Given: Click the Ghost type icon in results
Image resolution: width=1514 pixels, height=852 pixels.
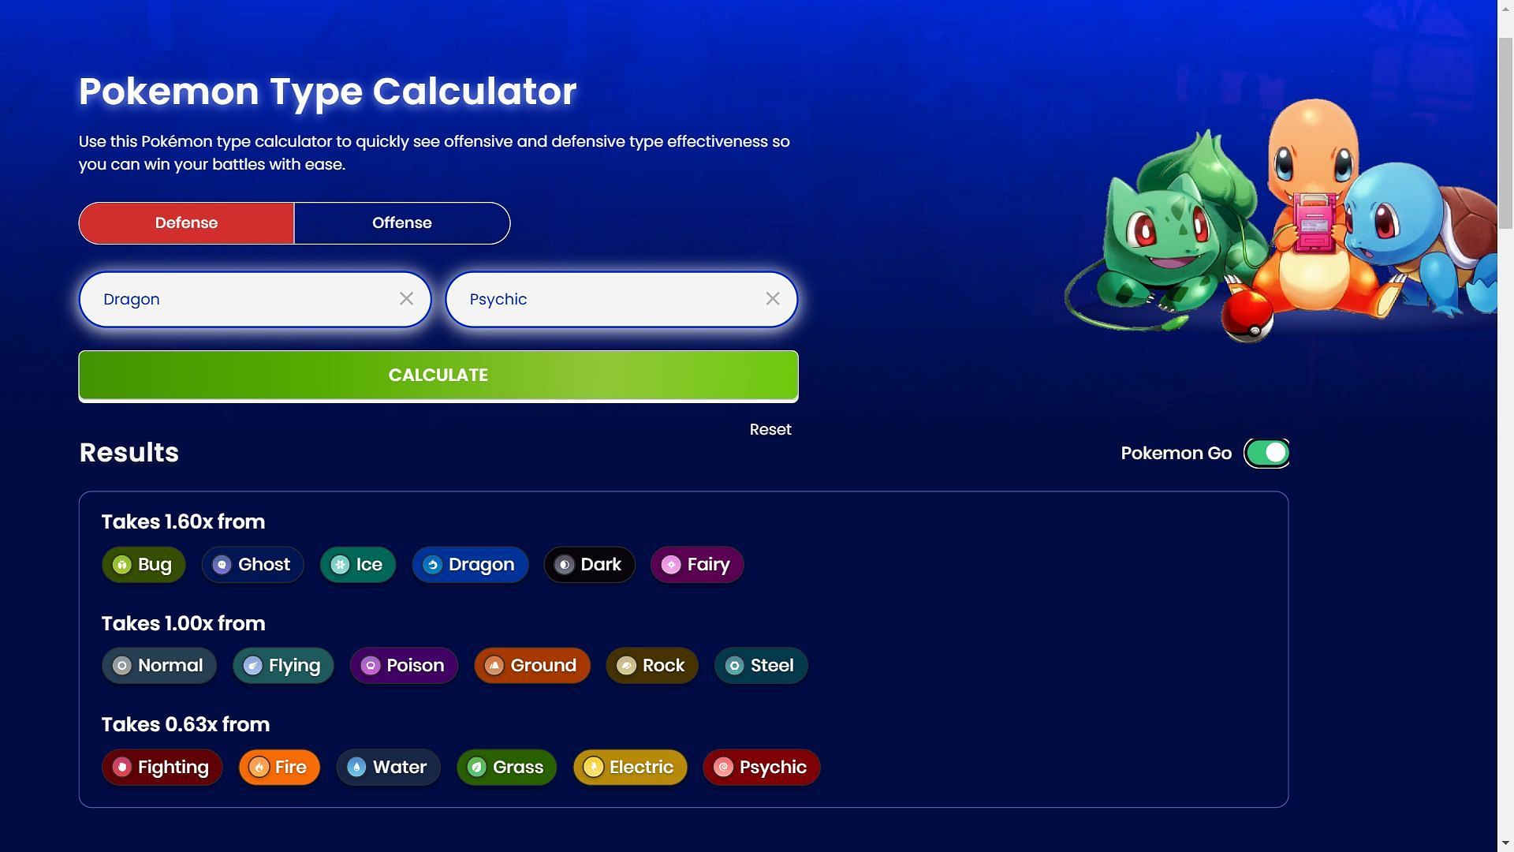Looking at the screenshot, I should click(x=219, y=564).
